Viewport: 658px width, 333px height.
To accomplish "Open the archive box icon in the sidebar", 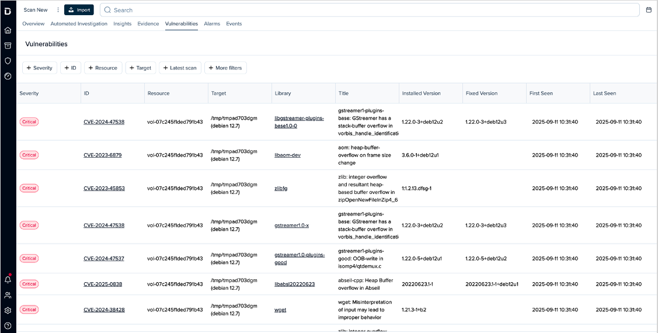I will 8,46.
